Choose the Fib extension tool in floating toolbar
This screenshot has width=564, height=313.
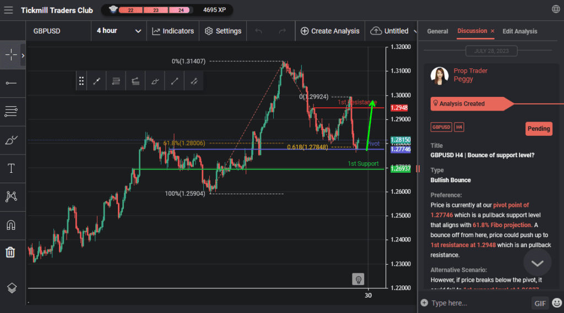[135, 81]
